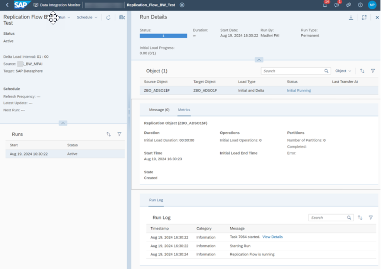Refresh the replication flow status
Screen dimensions: 382x272
(x=108, y=17)
